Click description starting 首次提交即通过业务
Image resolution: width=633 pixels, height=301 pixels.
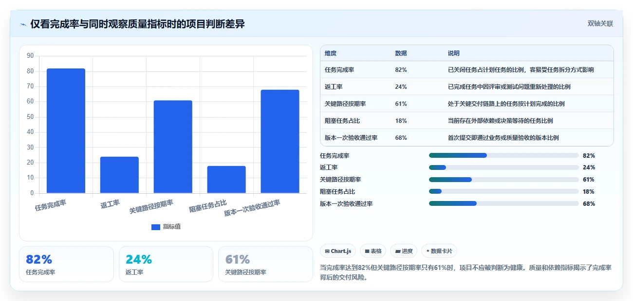click(503, 138)
